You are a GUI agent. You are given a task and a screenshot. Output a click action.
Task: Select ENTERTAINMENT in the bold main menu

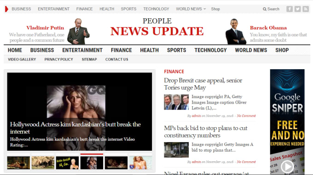click(82, 50)
